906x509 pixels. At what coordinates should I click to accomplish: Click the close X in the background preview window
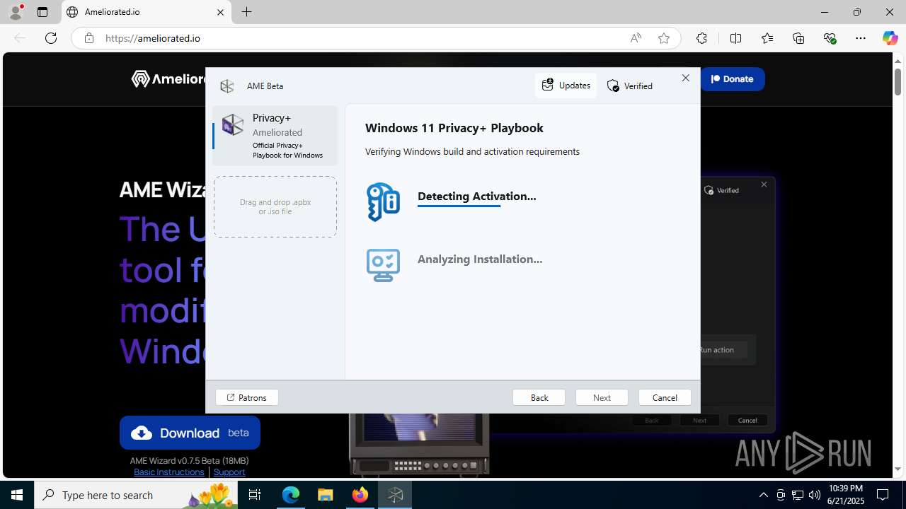coord(764,185)
